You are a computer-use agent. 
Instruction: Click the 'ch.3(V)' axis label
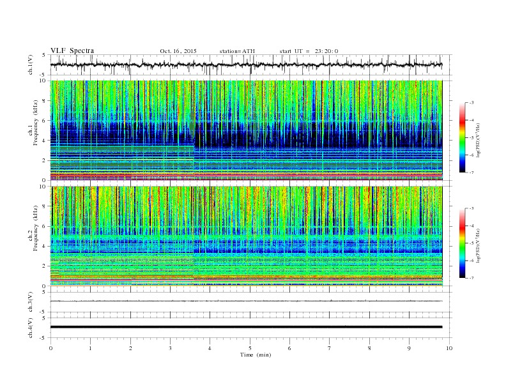point(31,302)
